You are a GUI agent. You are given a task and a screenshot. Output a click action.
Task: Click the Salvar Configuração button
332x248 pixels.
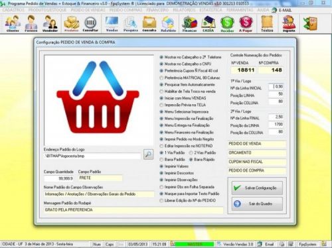coord(257,188)
